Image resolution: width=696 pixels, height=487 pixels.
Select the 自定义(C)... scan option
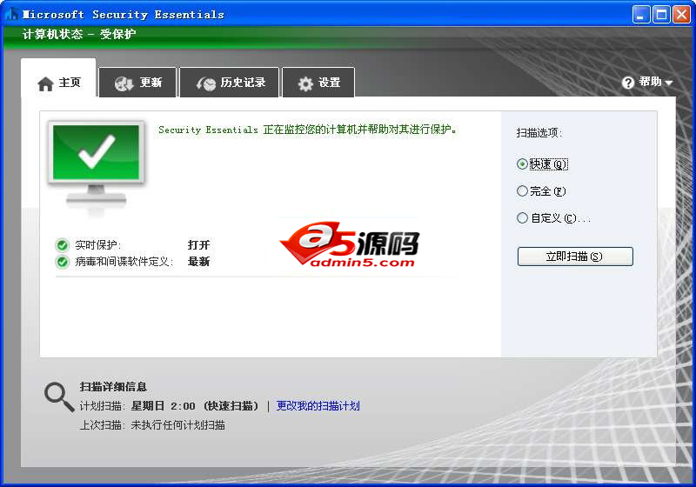point(553,218)
